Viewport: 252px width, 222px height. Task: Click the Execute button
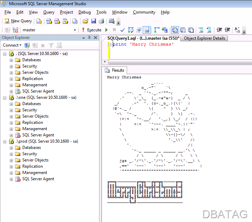coord(91,30)
